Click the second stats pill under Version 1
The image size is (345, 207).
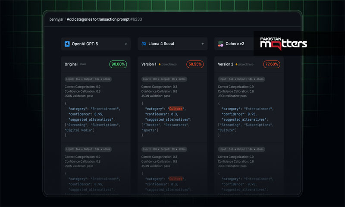point(164,149)
